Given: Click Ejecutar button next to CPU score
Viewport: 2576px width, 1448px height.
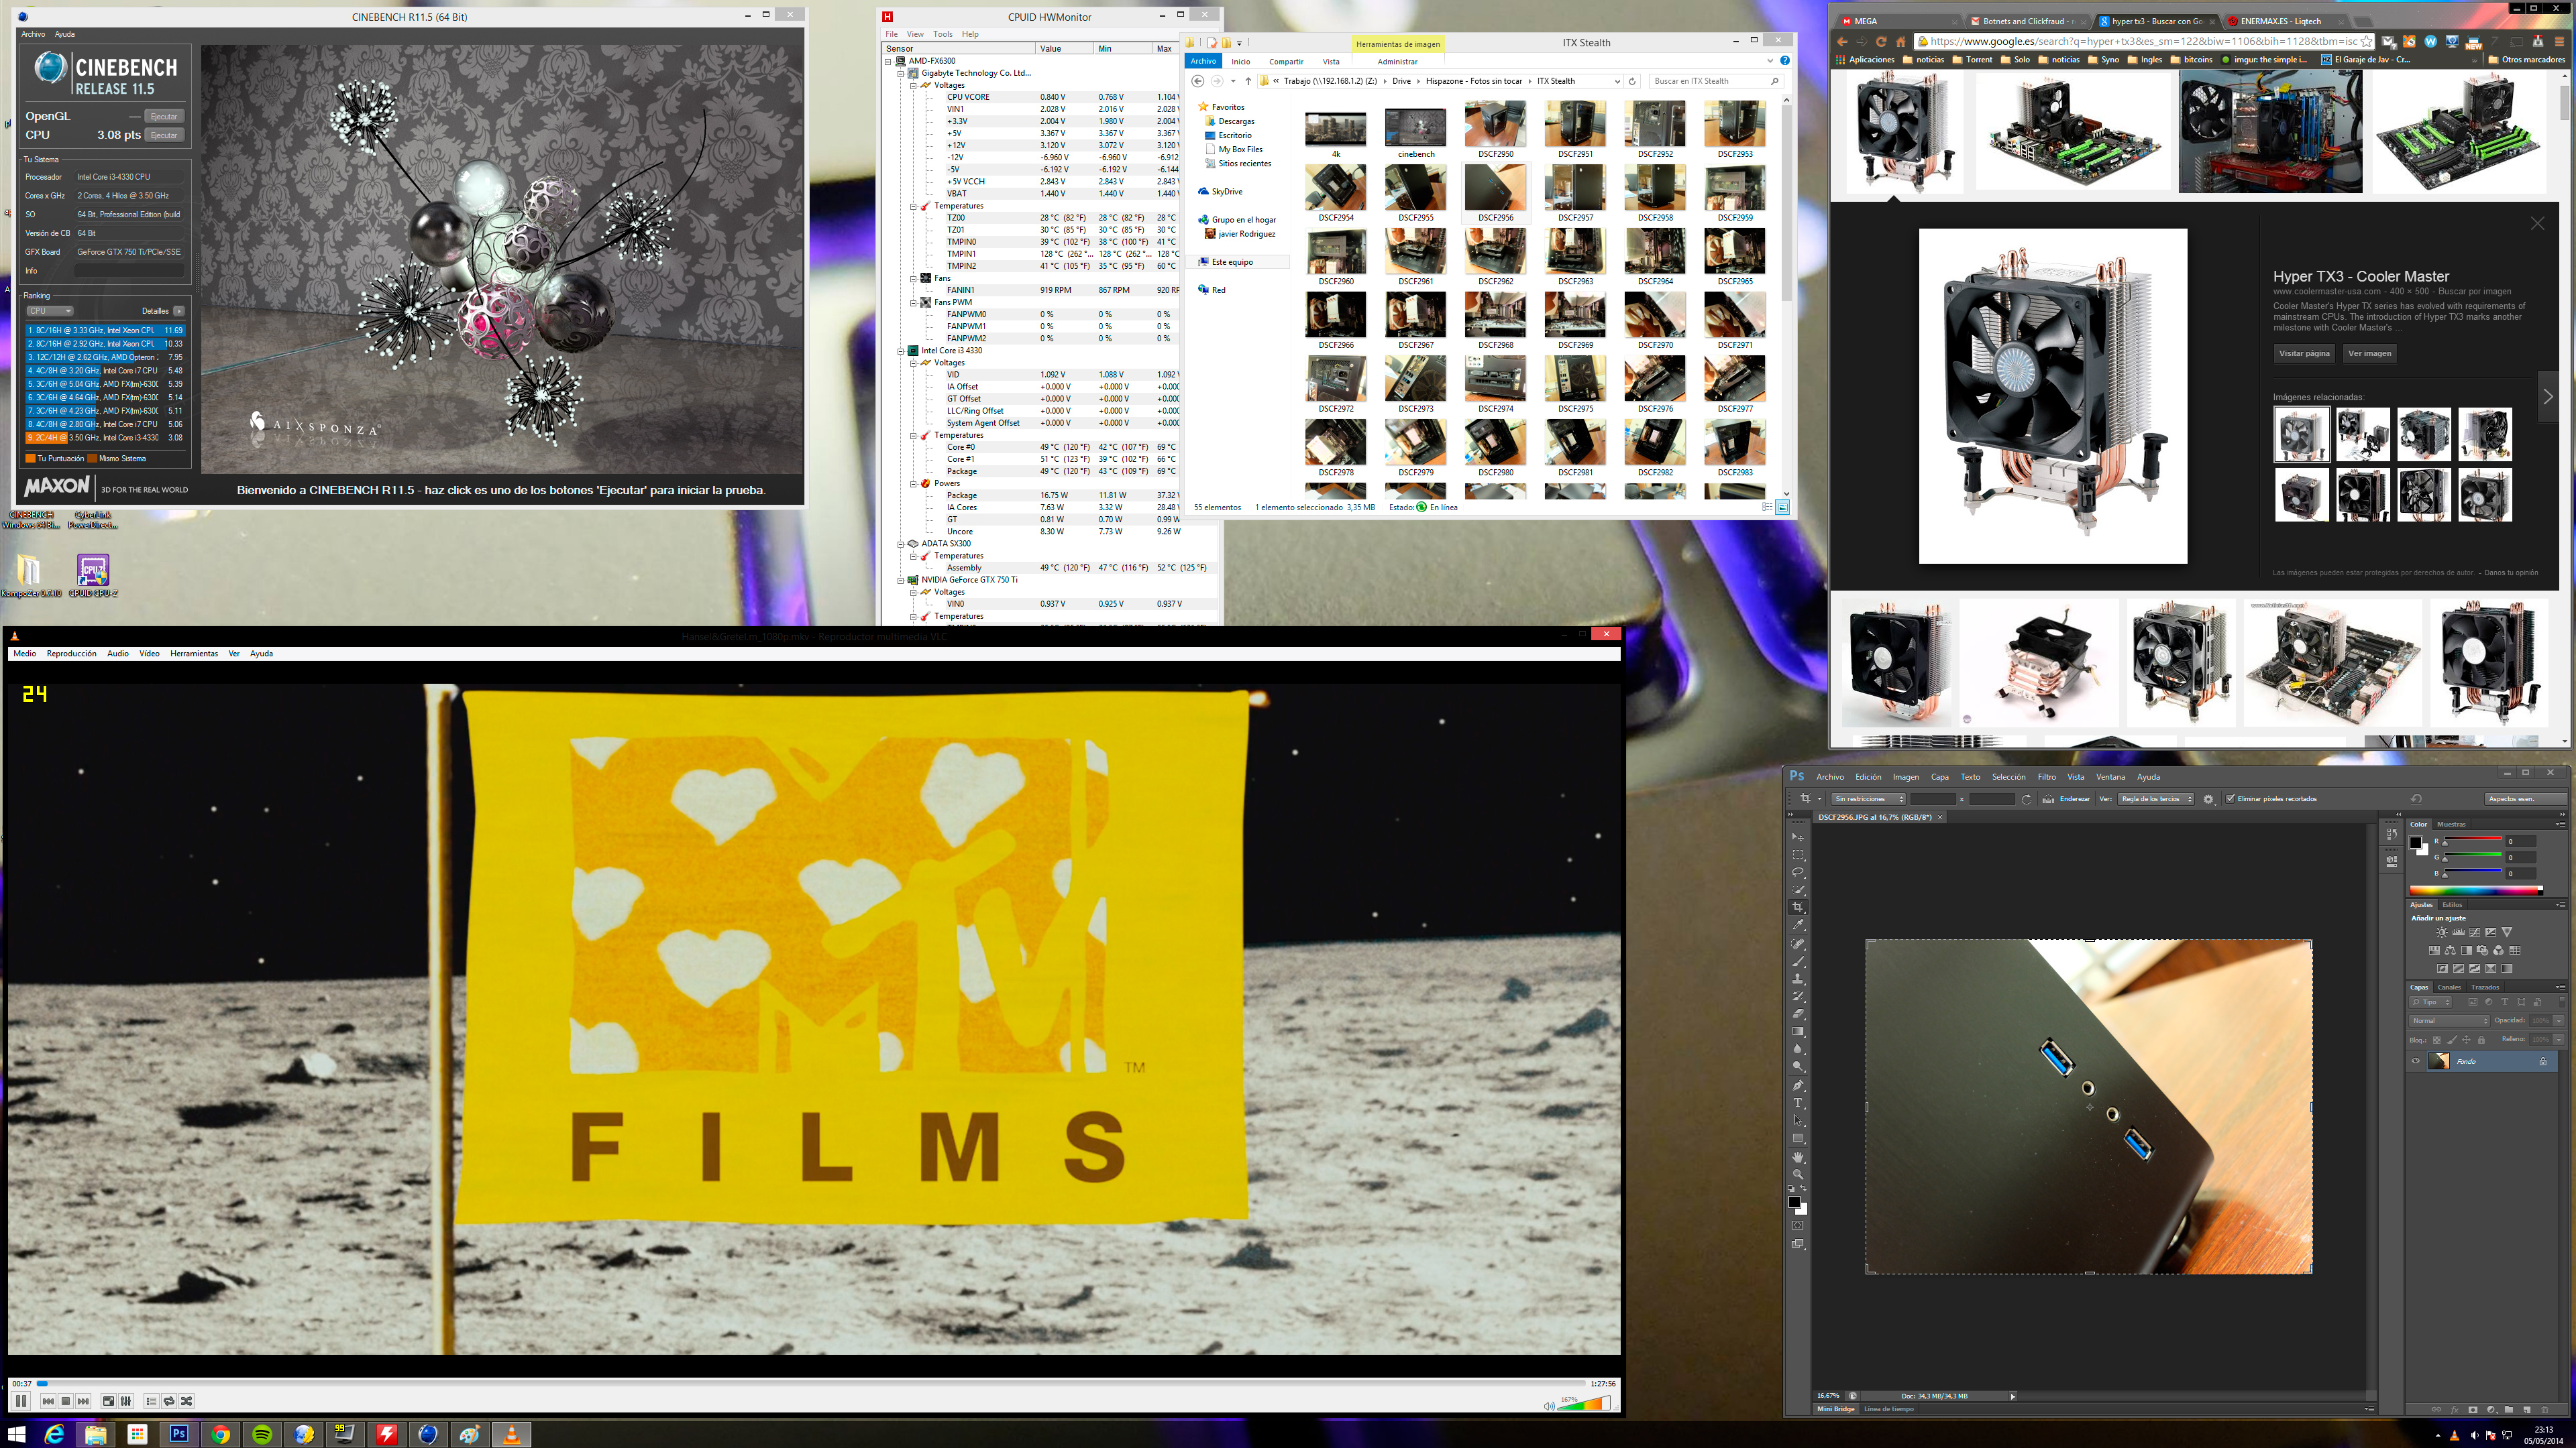Looking at the screenshot, I should pyautogui.click(x=164, y=135).
